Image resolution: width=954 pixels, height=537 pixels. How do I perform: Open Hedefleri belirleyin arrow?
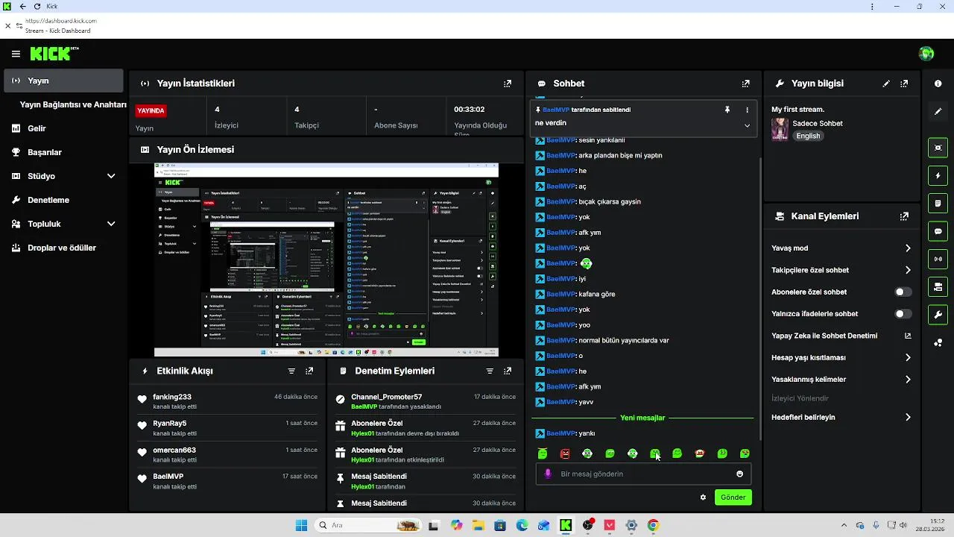(x=908, y=418)
